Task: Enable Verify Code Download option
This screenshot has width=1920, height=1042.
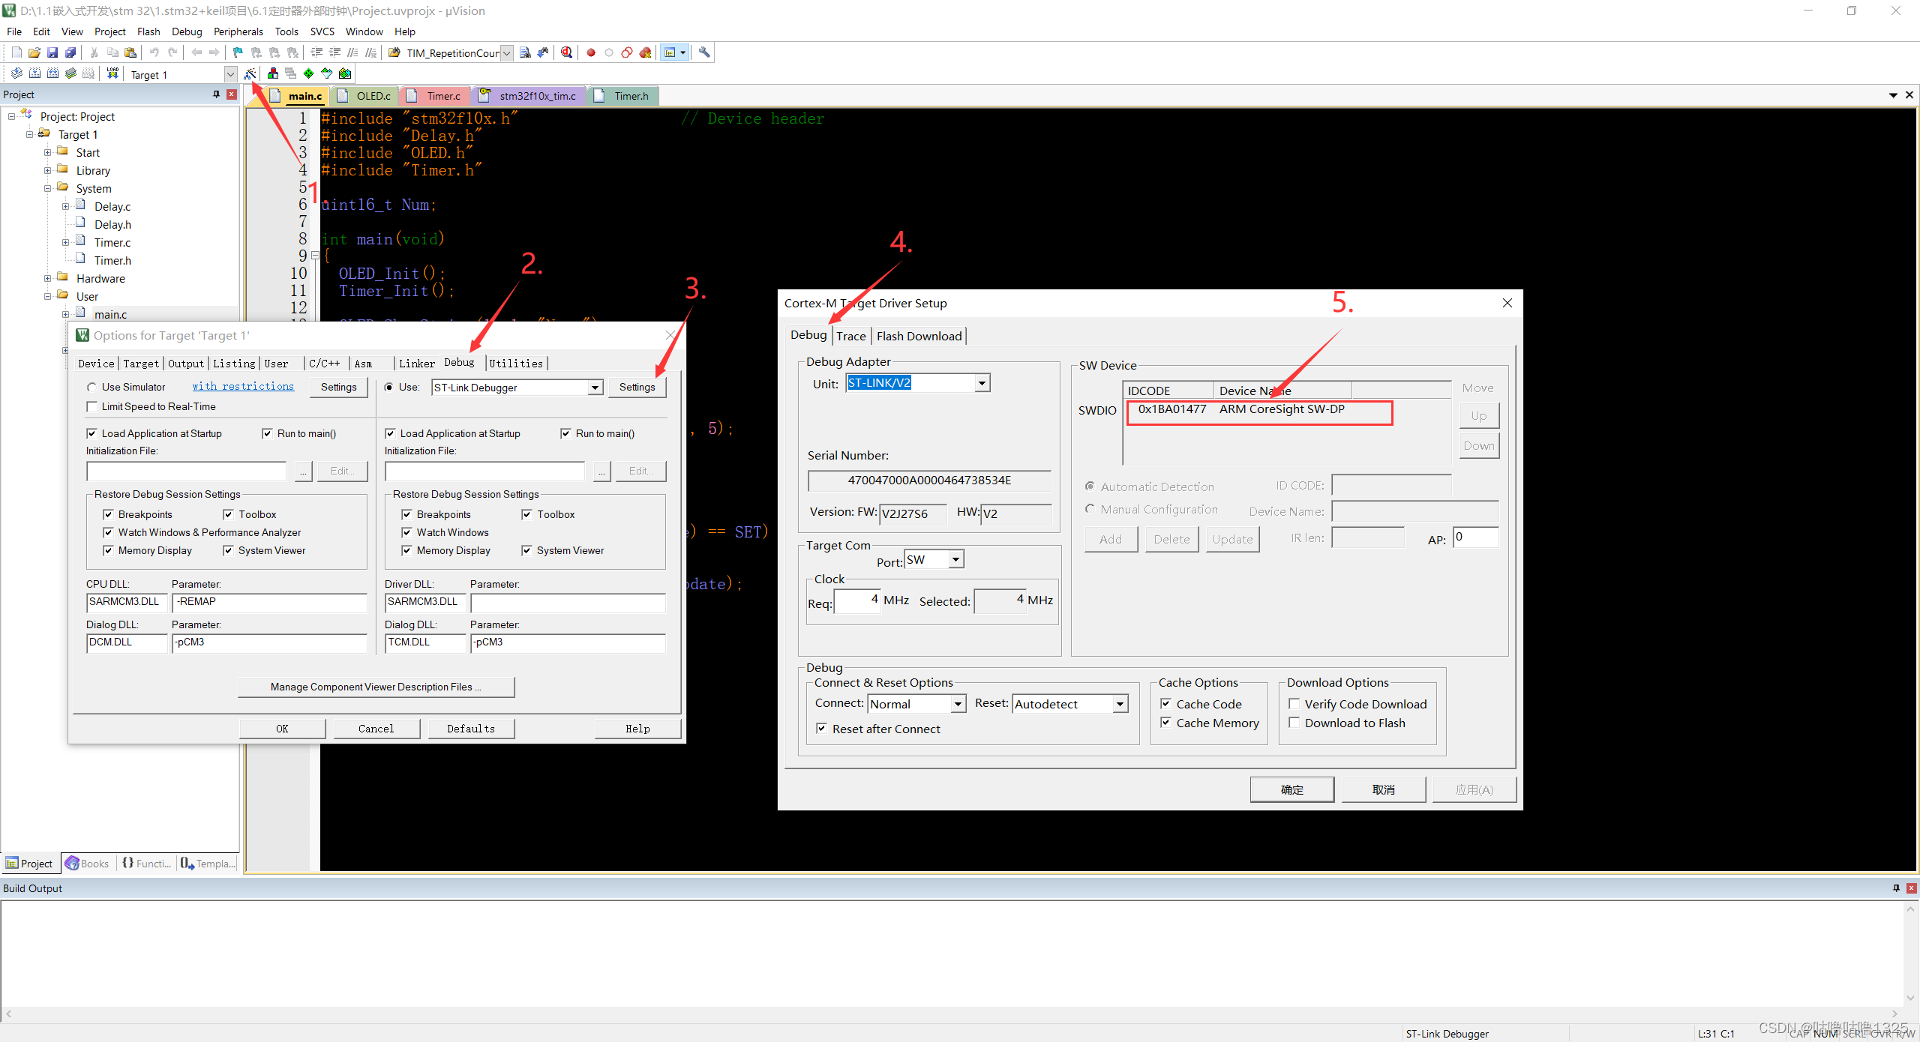Action: click(x=1295, y=703)
